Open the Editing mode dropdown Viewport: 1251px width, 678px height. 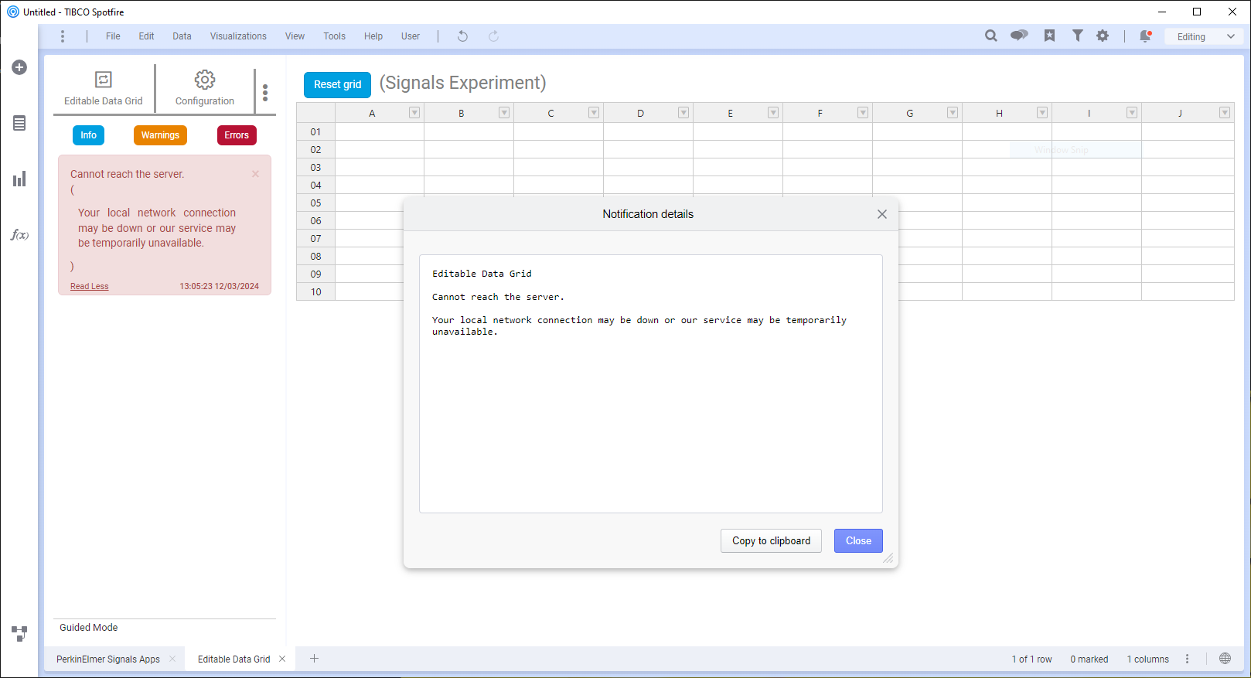1203,36
